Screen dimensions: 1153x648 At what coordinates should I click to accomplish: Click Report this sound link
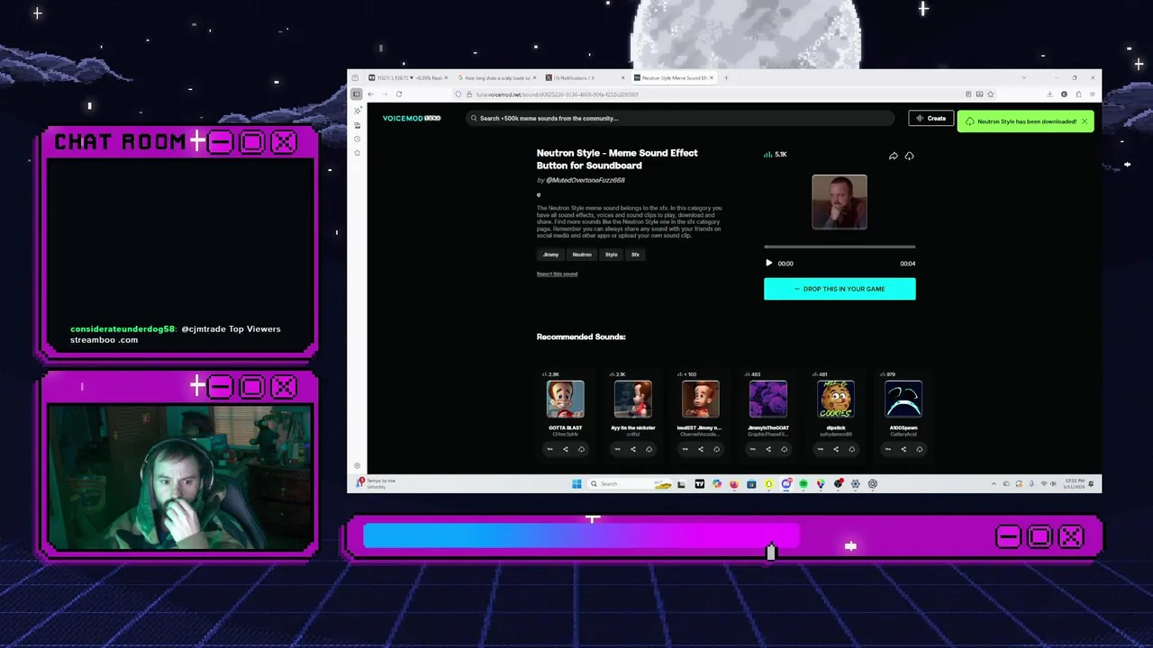tap(557, 274)
